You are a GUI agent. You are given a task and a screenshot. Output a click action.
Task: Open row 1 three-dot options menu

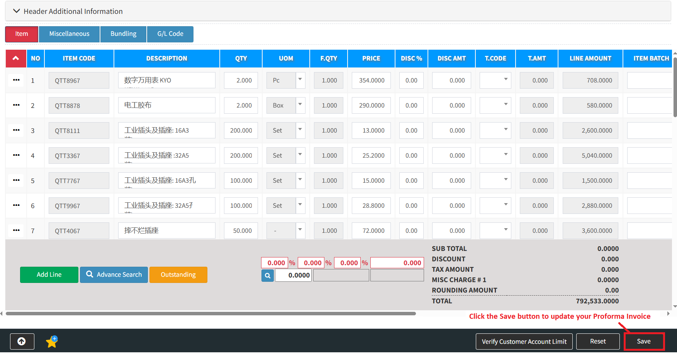point(16,80)
